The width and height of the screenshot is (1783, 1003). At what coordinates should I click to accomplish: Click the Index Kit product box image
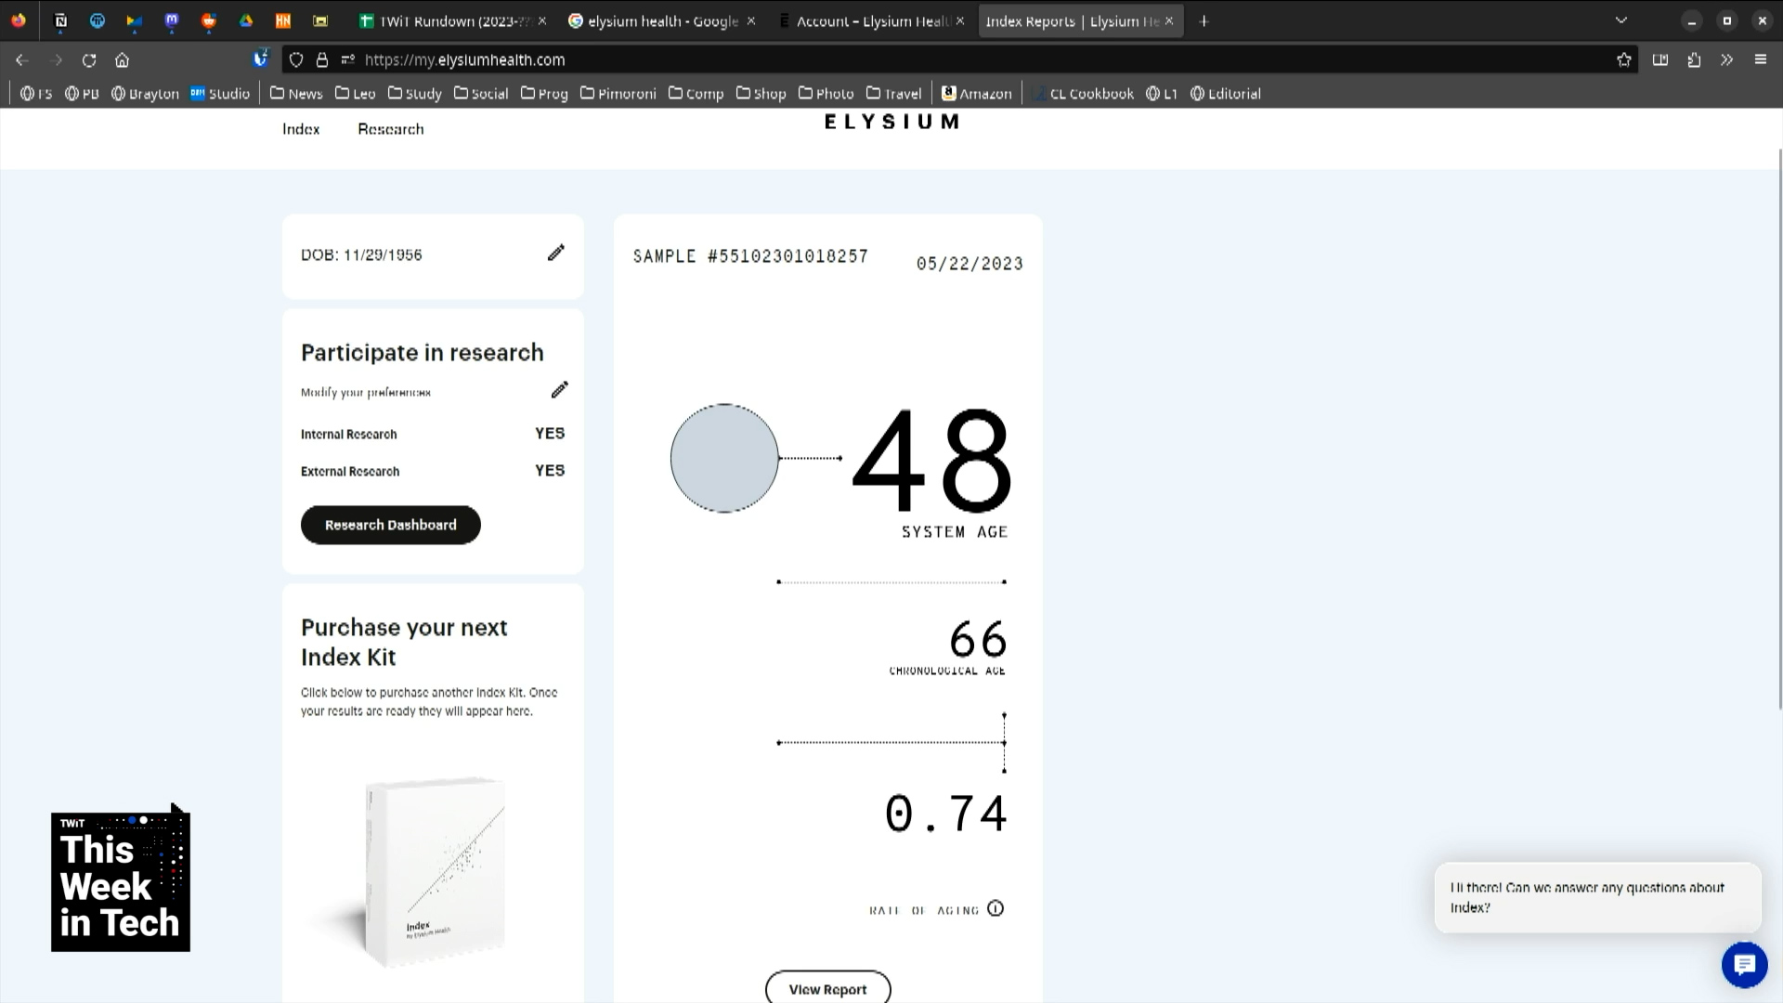click(x=434, y=871)
